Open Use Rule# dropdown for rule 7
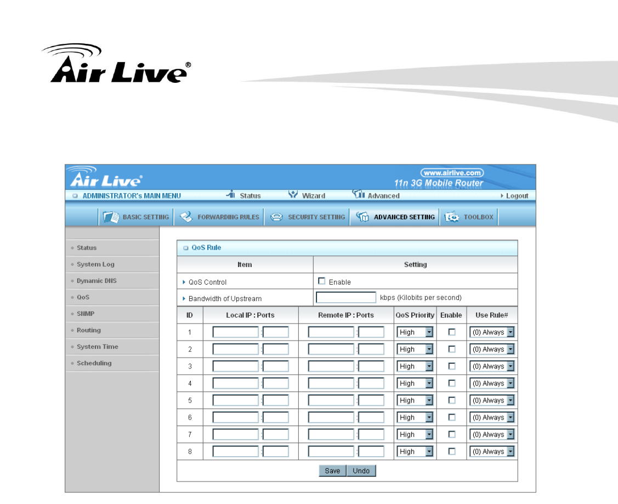 492,434
